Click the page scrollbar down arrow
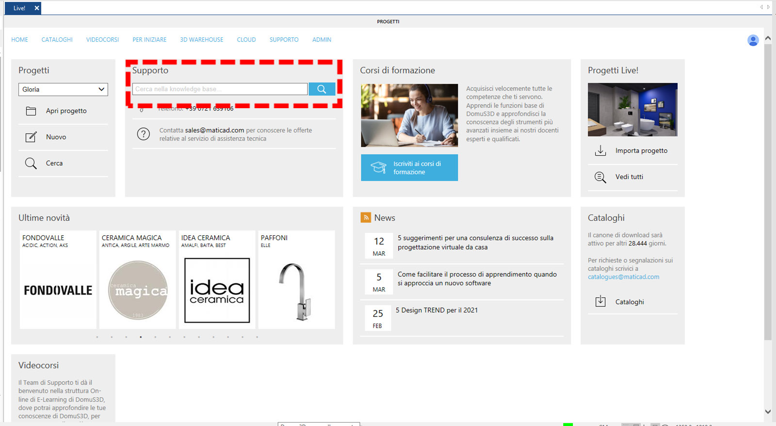776x426 pixels. pos(768,411)
